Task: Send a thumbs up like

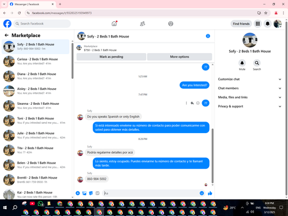Action: pyautogui.click(x=210, y=193)
